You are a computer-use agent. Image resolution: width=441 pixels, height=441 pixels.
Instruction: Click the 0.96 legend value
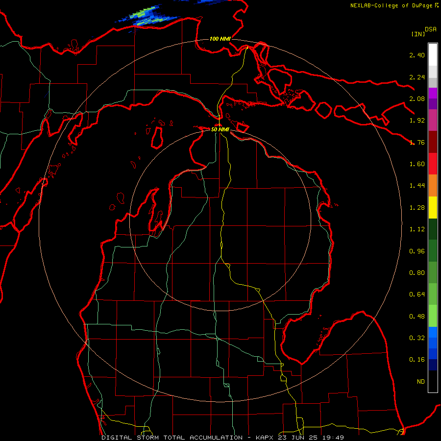(x=417, y=251)
